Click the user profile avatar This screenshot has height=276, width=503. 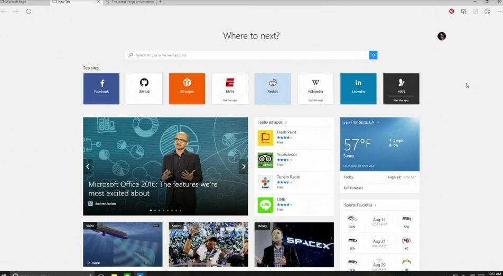(x=442, y=36)
